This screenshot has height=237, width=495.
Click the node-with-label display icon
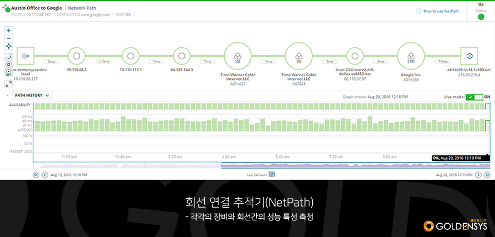click(9, 72)
